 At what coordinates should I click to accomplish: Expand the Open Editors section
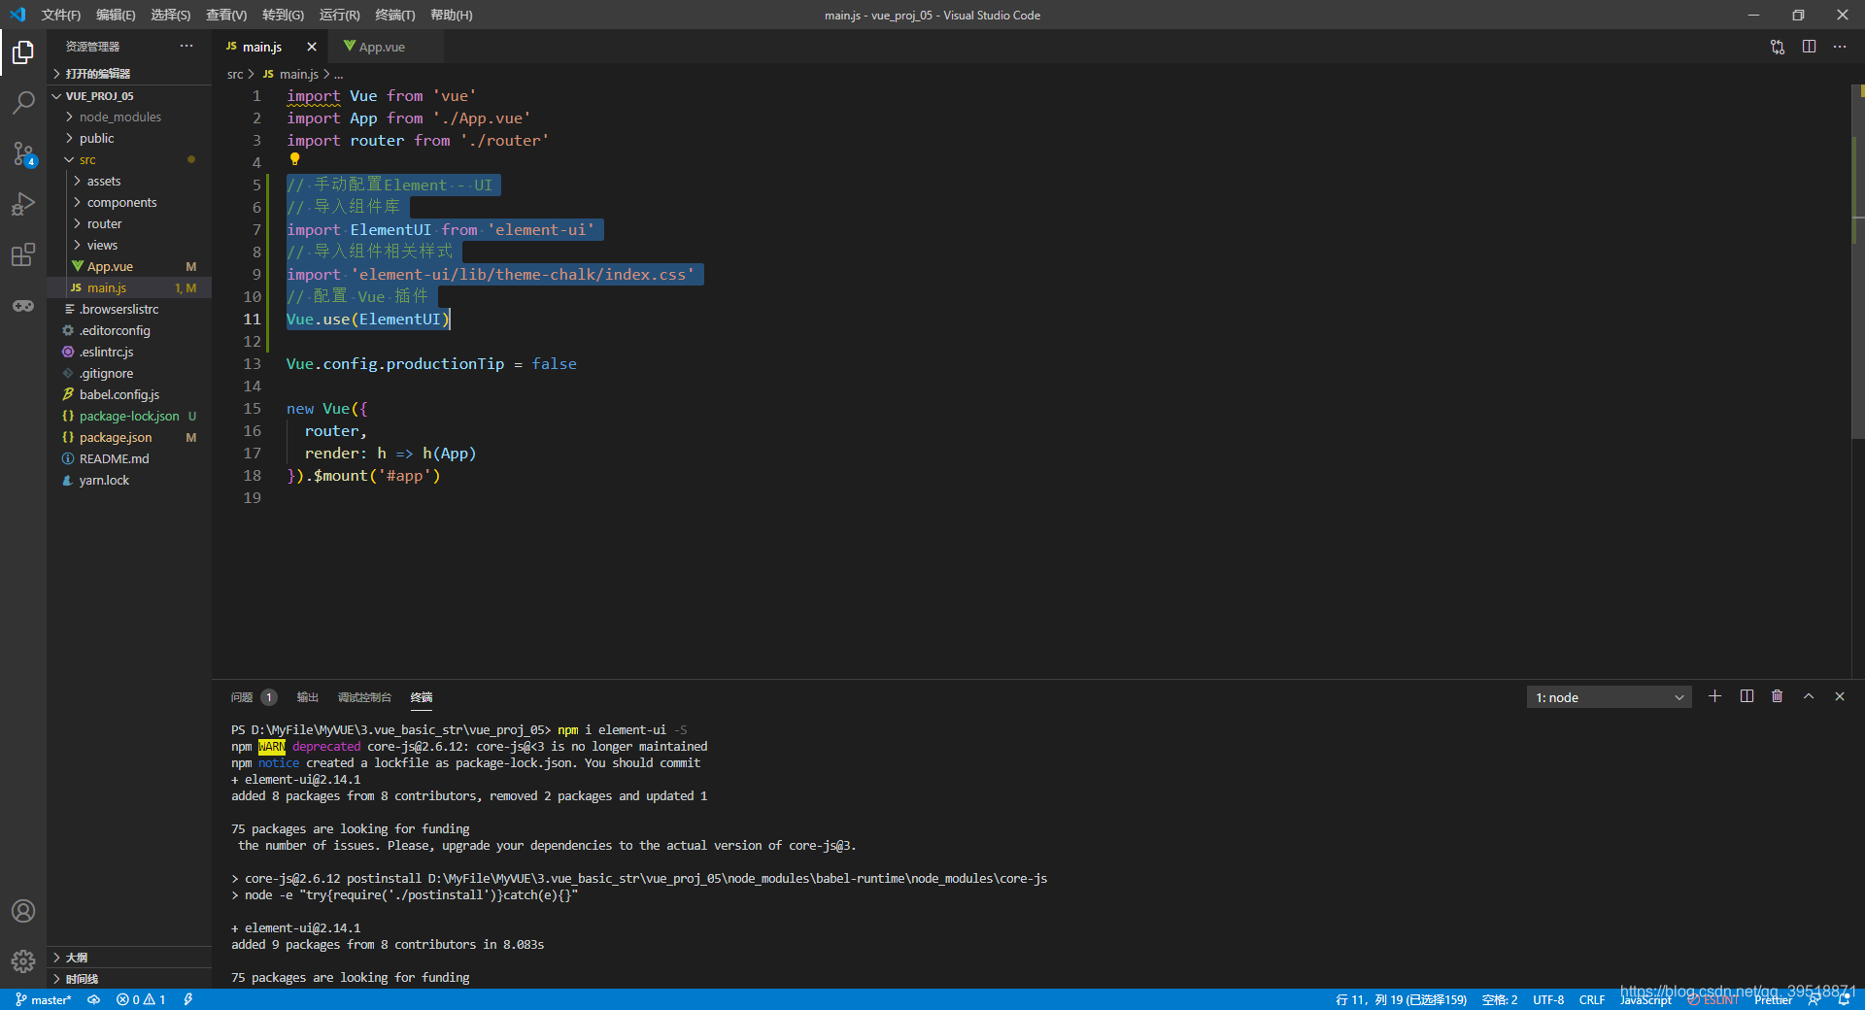pyautogui.click(x=129, y=74)
